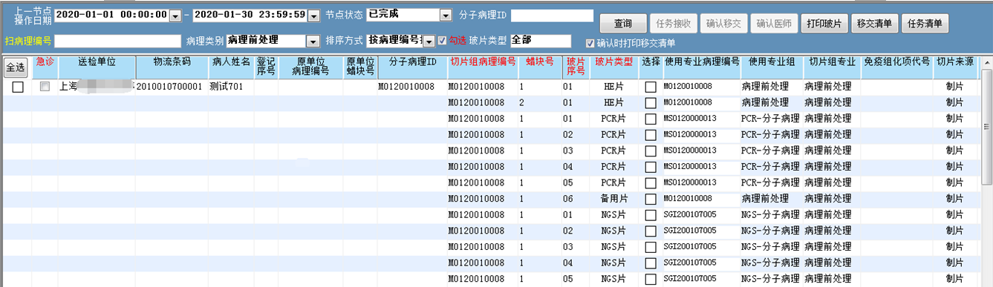Click the greyed 确认医师 button
The image size is (993, 287).
pyautogui.click(x=774, y=23)
